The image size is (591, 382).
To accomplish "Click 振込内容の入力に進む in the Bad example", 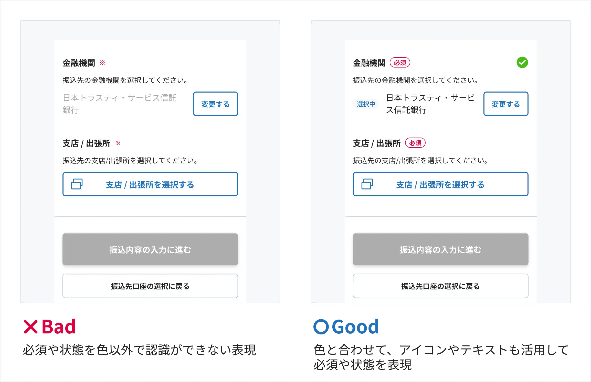I will 150,250.
